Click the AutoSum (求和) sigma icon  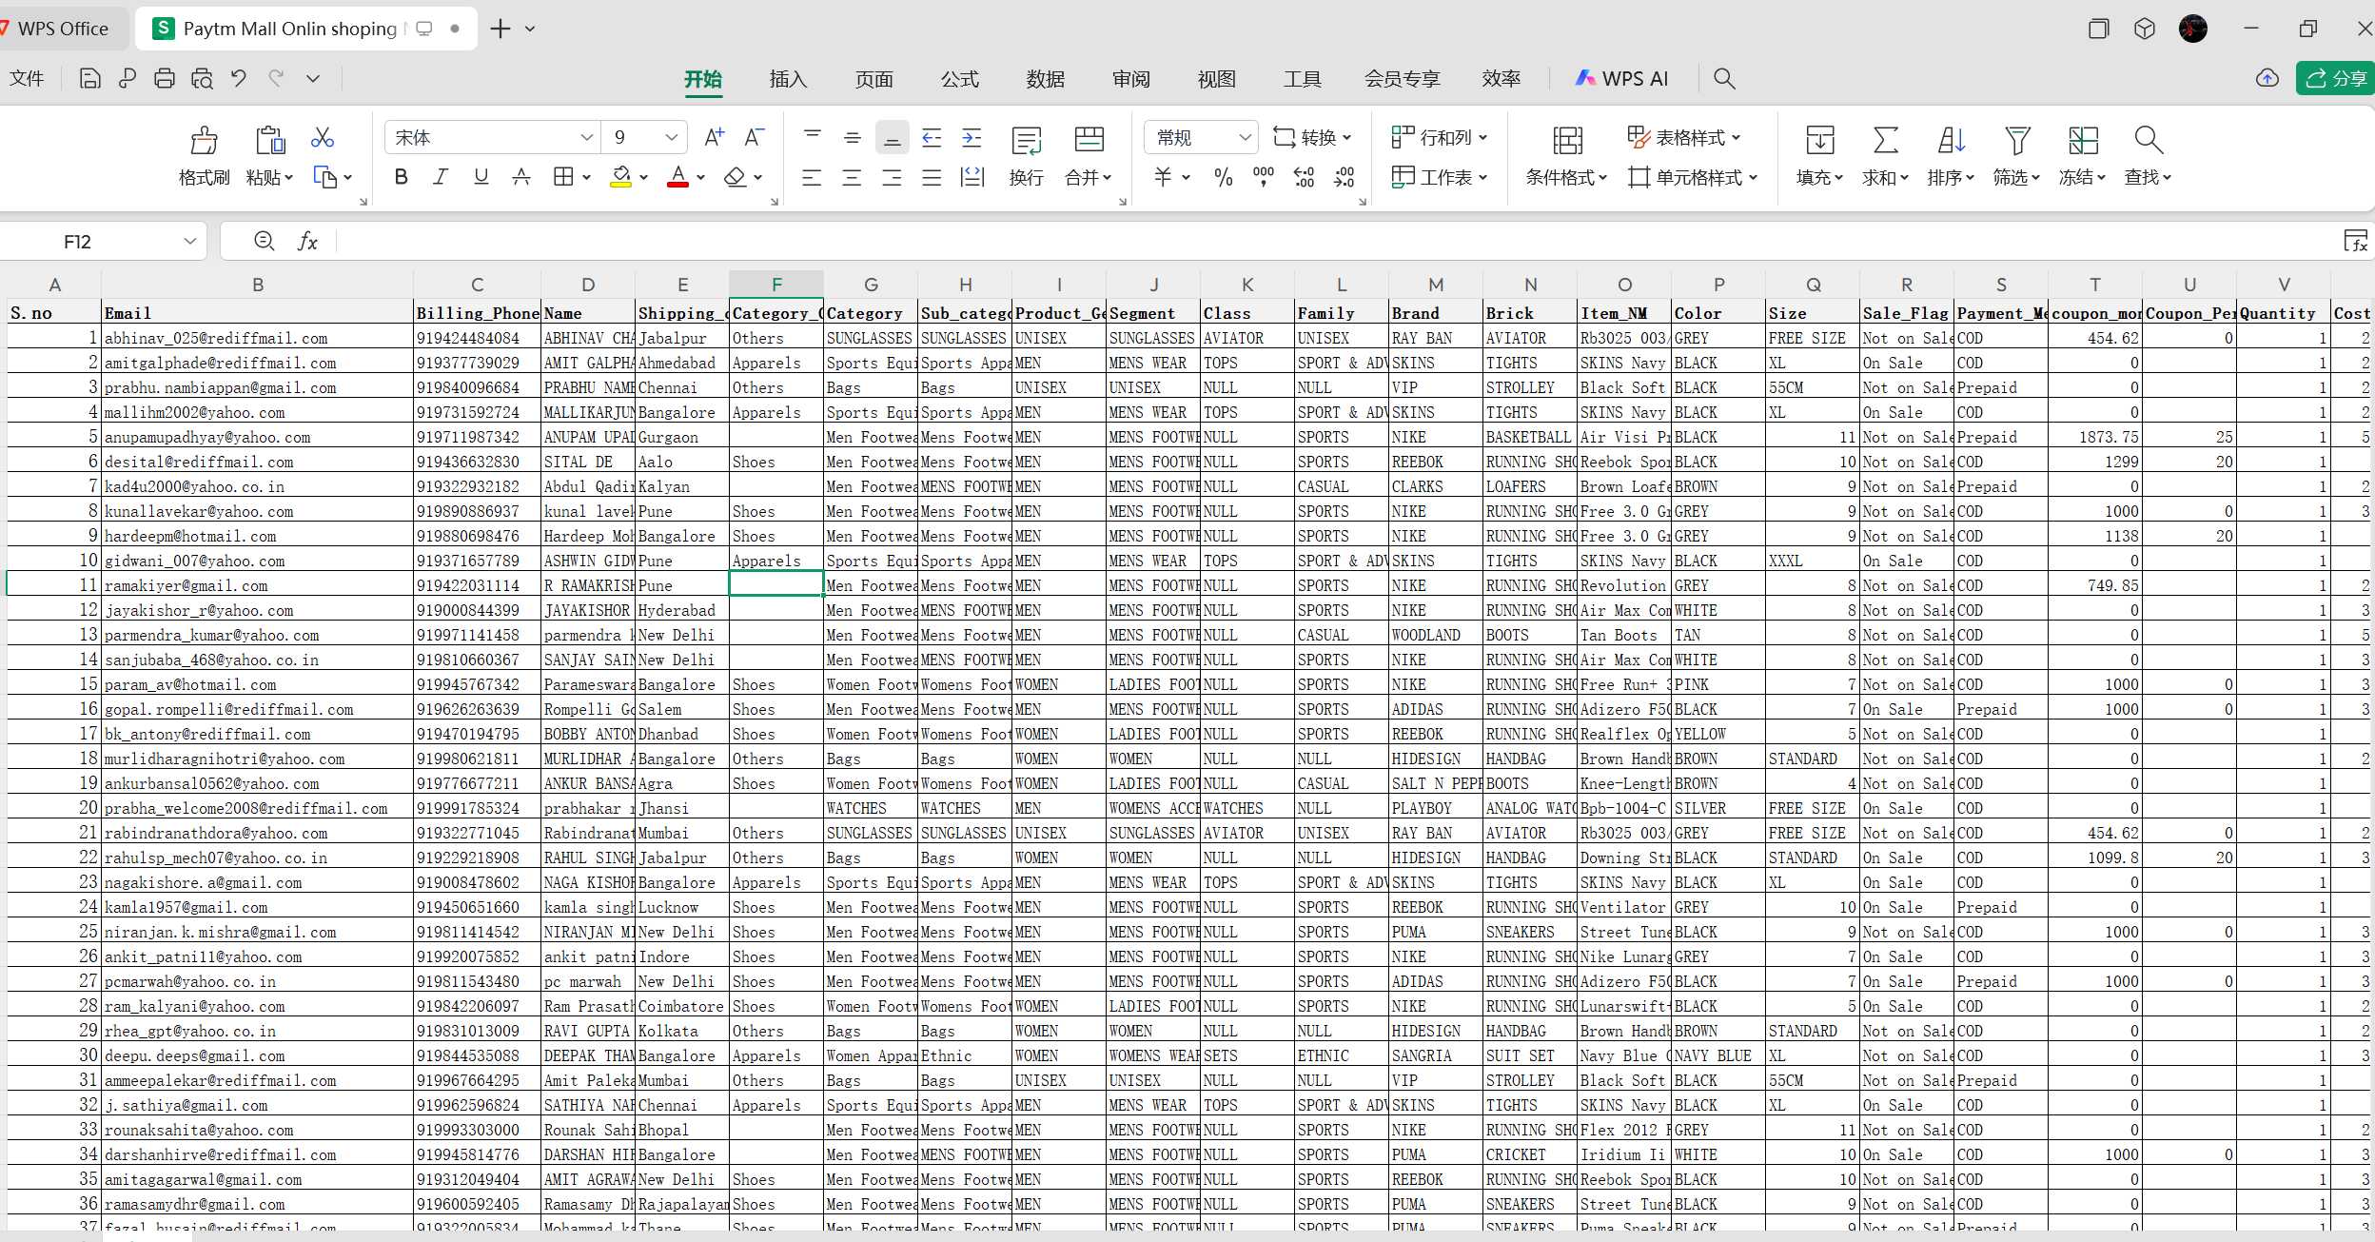(1886, 141)
